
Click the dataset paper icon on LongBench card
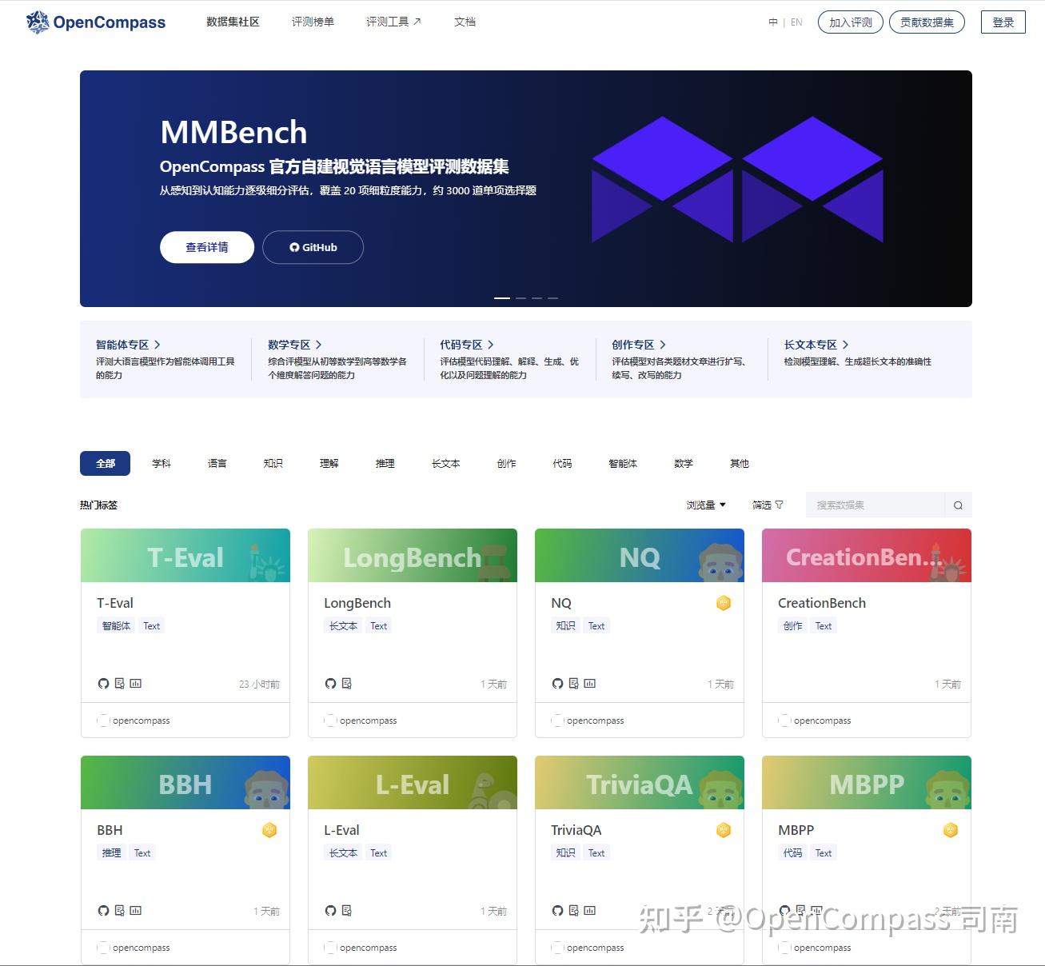(x=346, y=684)
